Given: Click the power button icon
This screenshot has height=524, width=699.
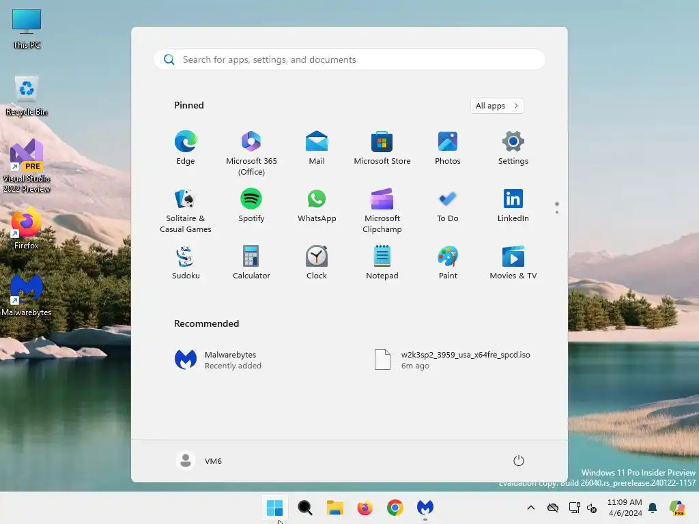Looking at the screenshot, I should [x=519, y=461].
